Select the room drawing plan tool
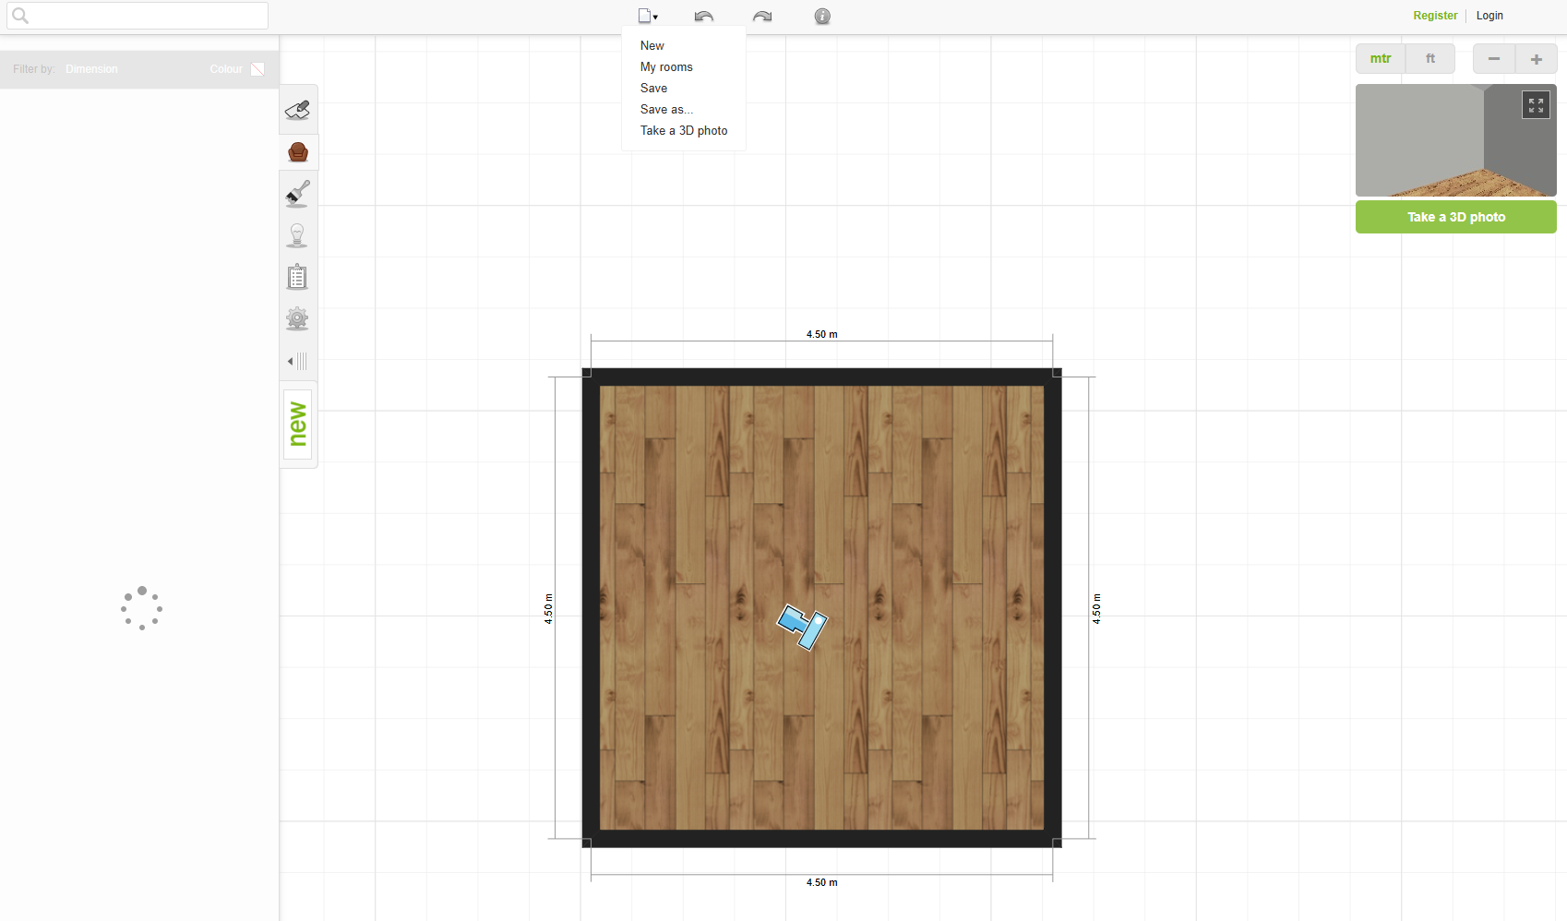 point(297,110)
